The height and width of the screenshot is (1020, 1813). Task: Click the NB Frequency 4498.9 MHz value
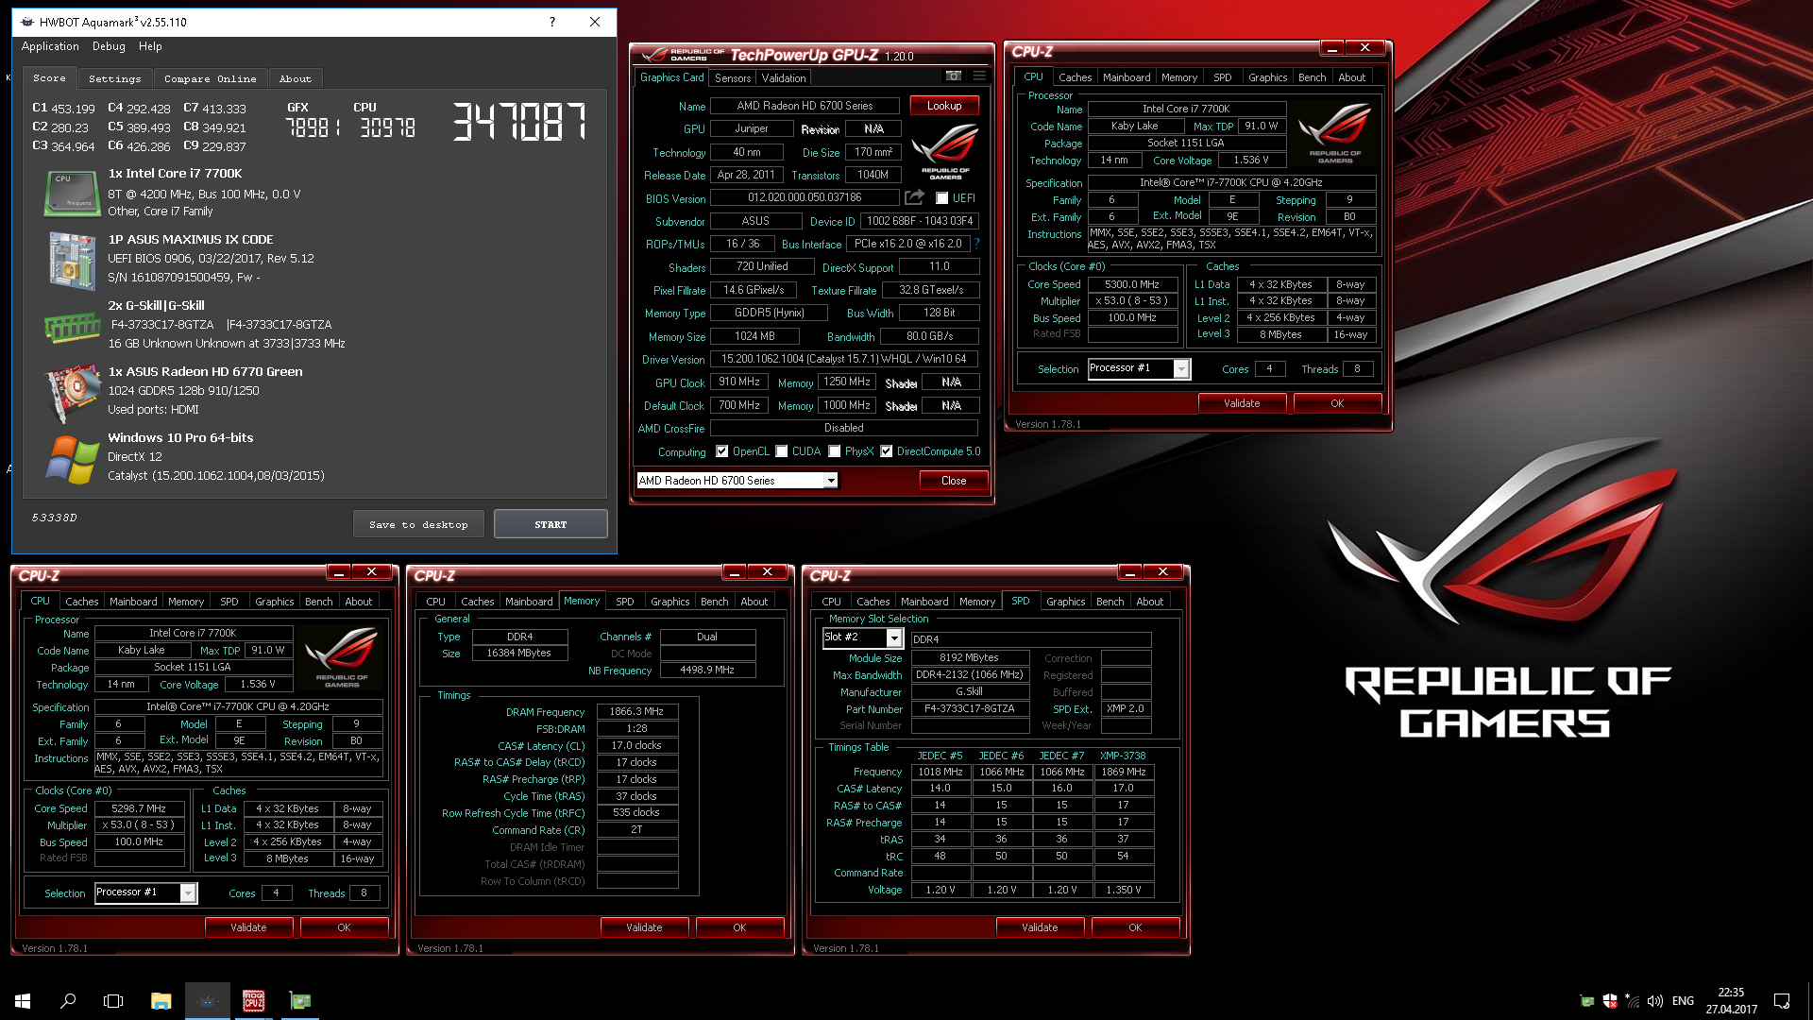707,671
